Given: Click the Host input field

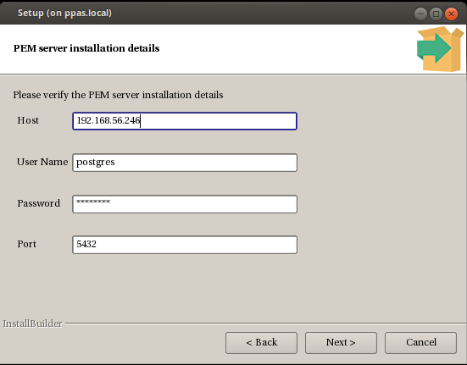Looking at the screenshot, I should (185, 121).
